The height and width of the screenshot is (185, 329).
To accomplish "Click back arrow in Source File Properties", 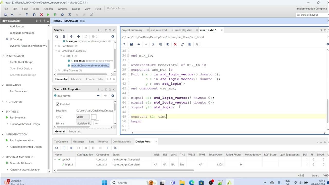I will pyautogui.click(x=98, y=96).
